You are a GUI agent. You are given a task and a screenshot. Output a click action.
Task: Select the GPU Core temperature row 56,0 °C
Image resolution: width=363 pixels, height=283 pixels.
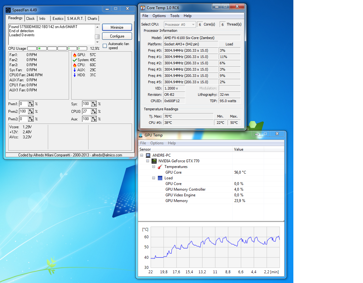pyautogui.click(x=211, y=172)
